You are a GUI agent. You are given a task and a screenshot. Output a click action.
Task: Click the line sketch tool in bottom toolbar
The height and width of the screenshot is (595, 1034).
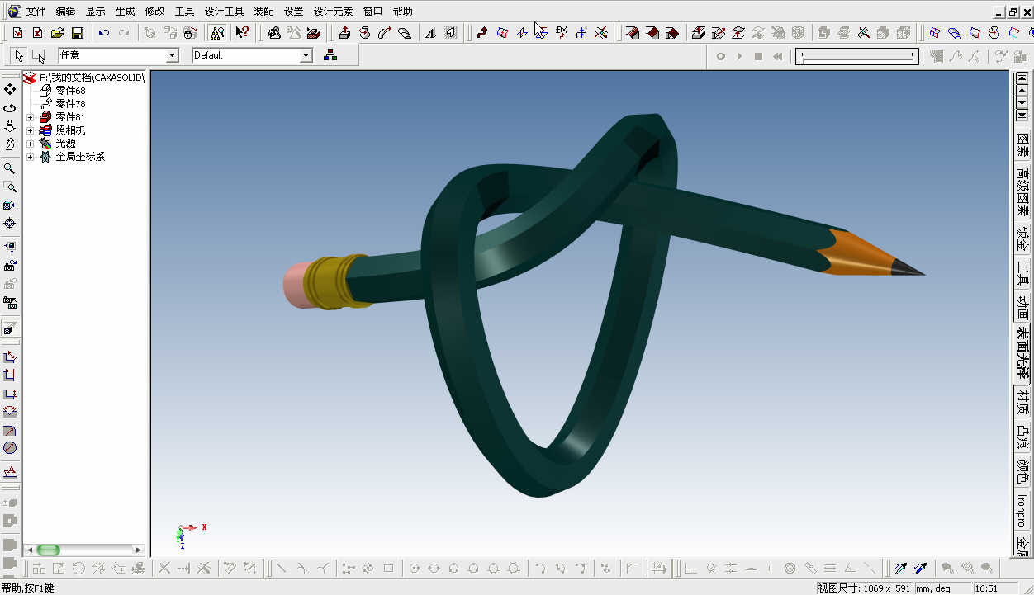click(282, 568)
